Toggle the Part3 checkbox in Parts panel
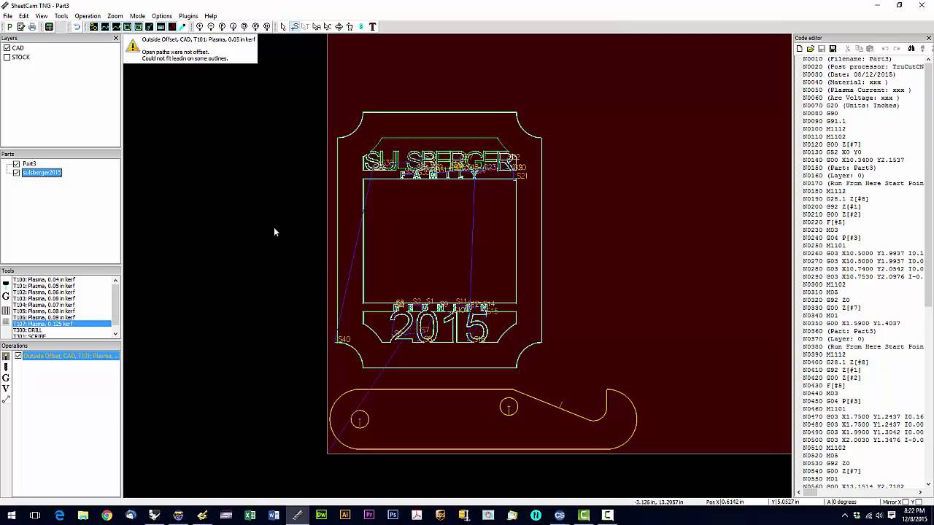Image resolution: width=934 pixels, height=525 pixels. (16, 164)
